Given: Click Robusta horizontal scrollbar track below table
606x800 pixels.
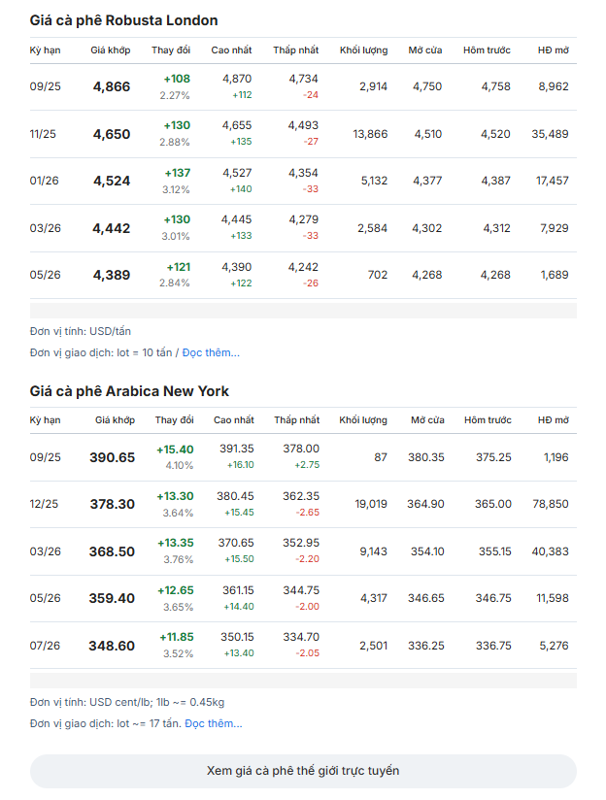Looking at the screenshot, I should click(x=303, y=311).
